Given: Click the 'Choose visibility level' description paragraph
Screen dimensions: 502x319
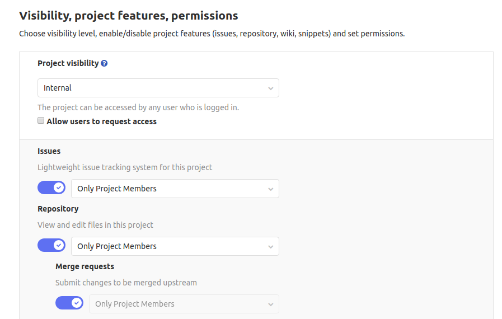Looking at the screenshot, I should coord(212,34).
